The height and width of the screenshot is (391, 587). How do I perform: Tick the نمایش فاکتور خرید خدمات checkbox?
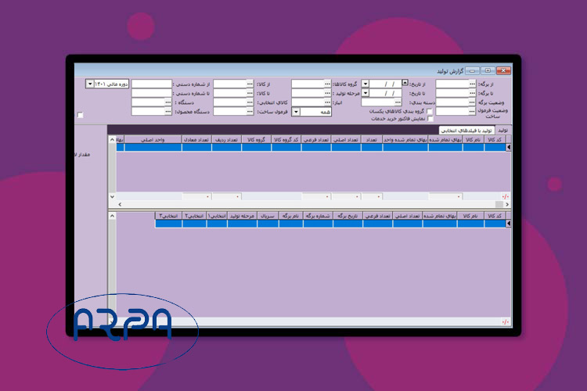tap(430, 119)
